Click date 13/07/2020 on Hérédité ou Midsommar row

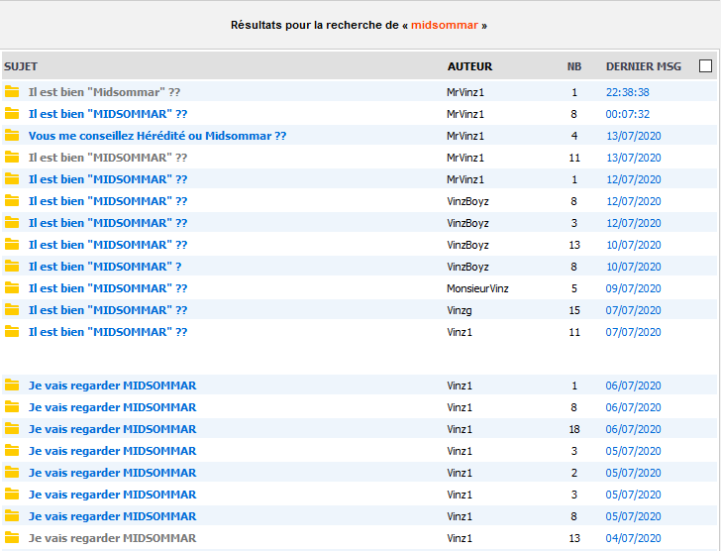pos(633,136)
